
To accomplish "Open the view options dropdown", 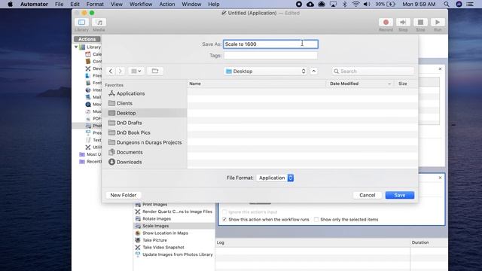I will pyautogui.click(x=136, y=71).
